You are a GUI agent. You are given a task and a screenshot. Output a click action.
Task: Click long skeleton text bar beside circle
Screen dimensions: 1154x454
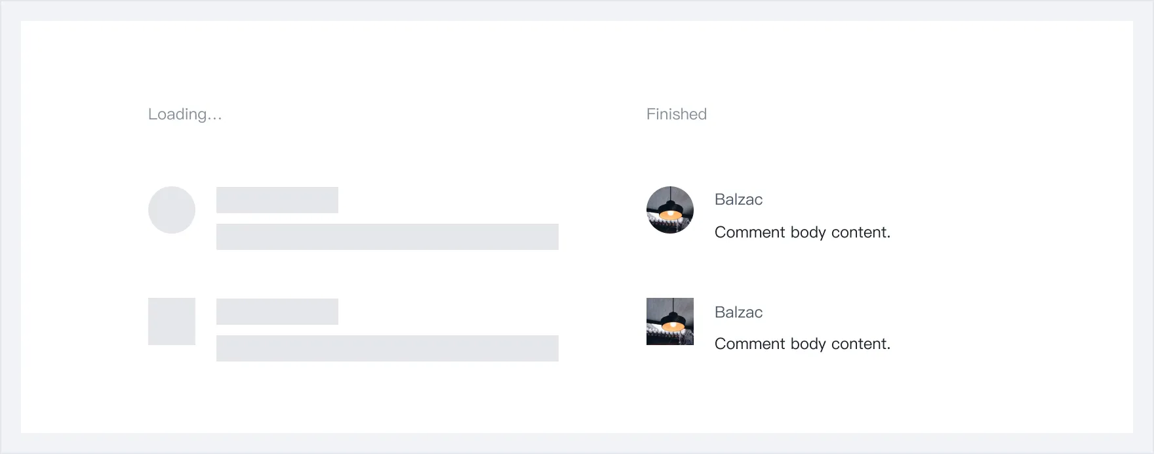coord(387,237)
